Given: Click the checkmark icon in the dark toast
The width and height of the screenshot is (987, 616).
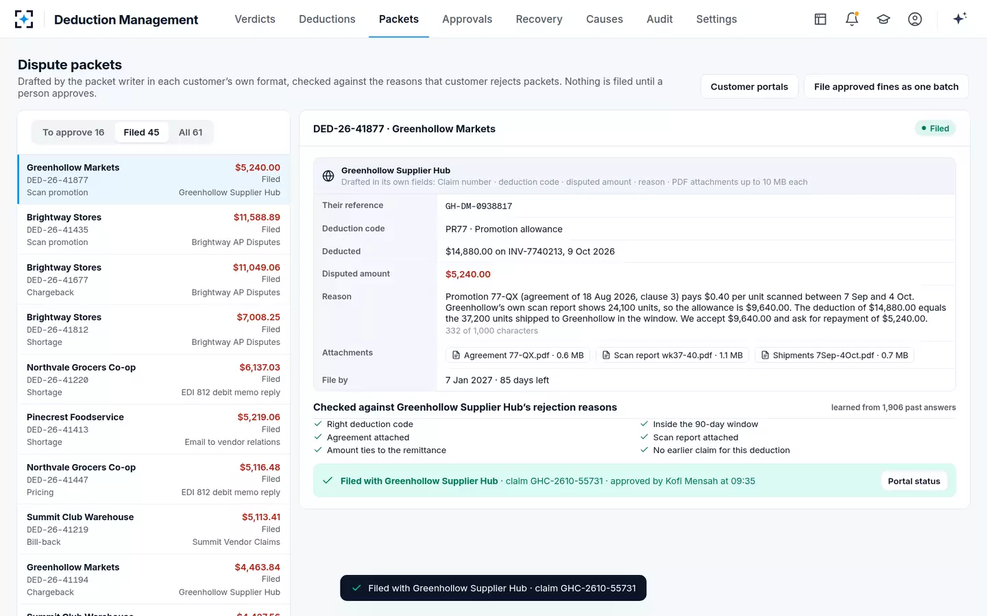Looking at the screenshot, I should [x=356, y=588].
